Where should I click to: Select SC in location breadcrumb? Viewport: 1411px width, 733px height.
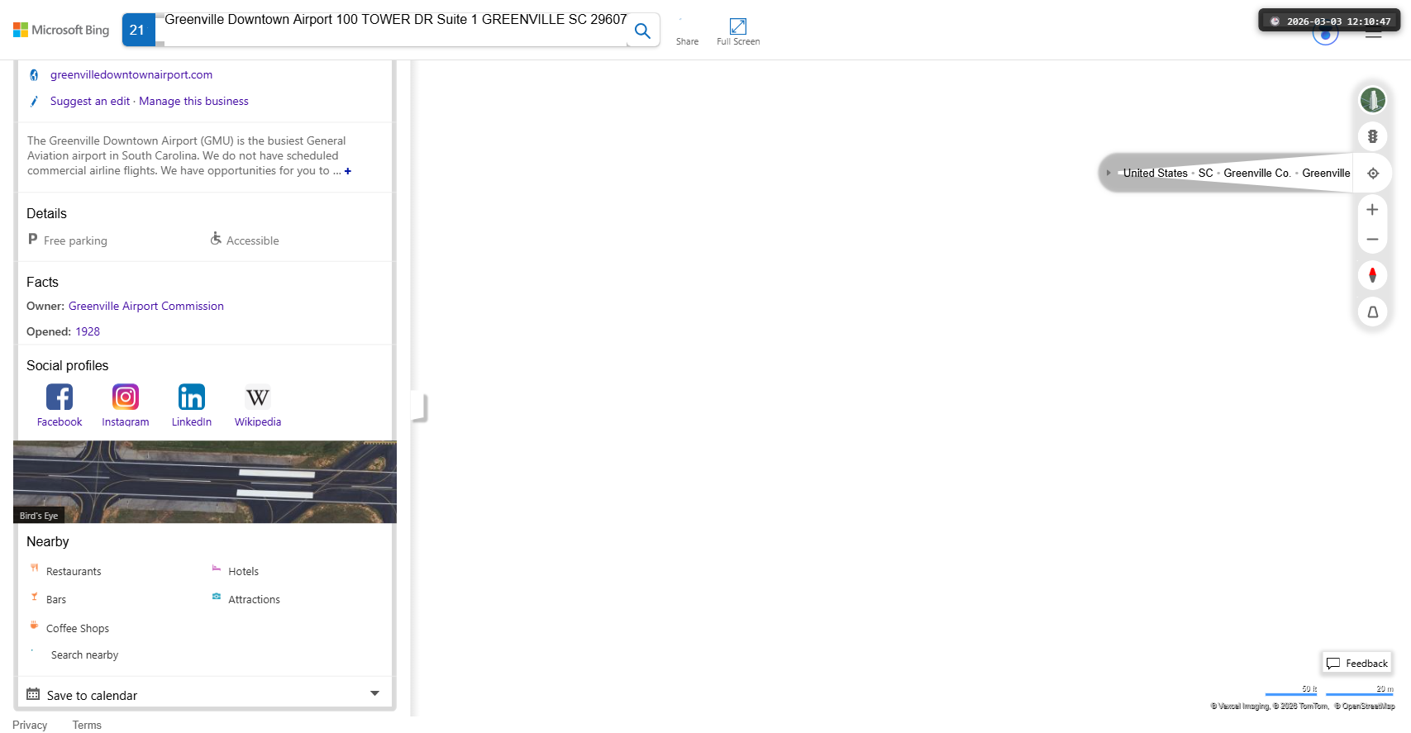1205,173
